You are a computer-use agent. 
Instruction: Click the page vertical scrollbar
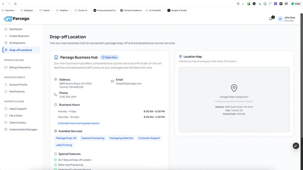pyautogui.click(x=301, y=76)
